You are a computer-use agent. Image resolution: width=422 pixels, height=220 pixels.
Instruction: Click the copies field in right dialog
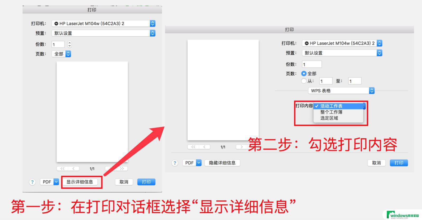(312, 64)
